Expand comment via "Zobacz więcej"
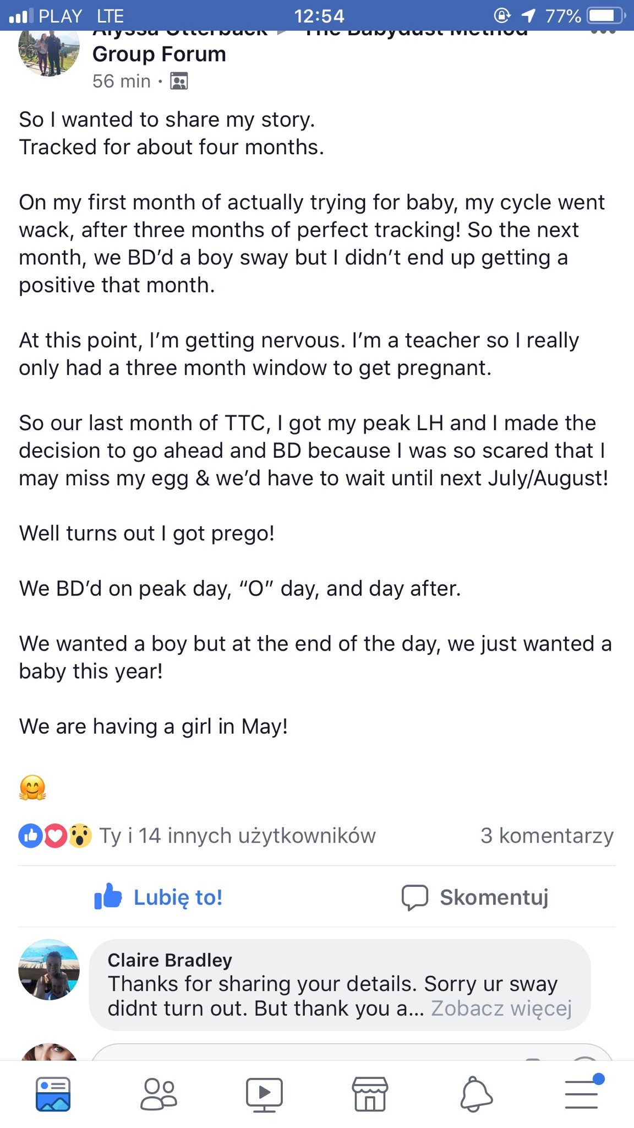Screen dimensions: 634x1128 coord(501,1008)
